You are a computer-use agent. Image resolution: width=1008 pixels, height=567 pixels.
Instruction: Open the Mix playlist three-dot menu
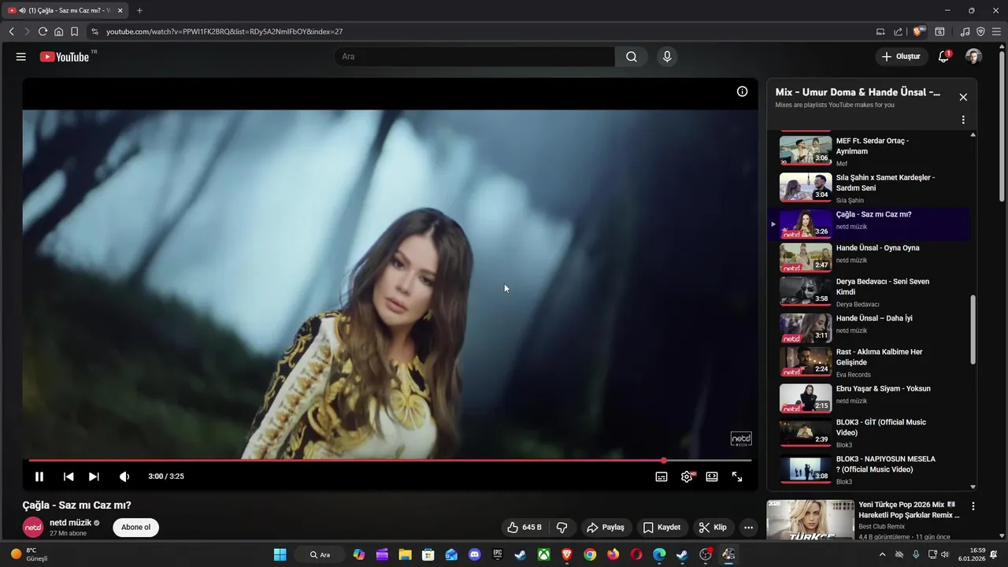click(963, 120)
